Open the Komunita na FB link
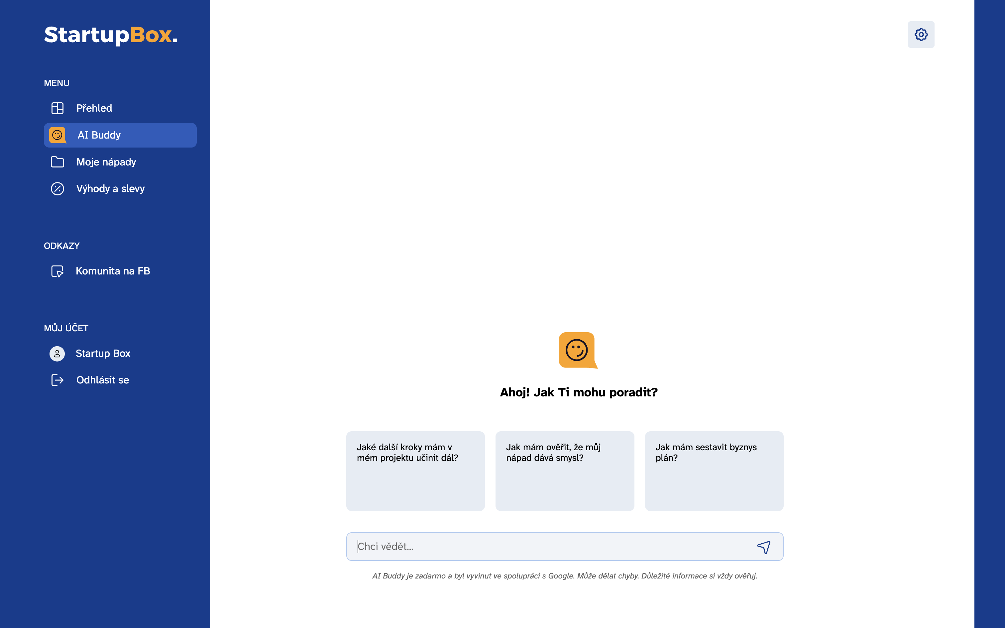Image resolution: width=1005 pixels, height=628 pixels. point(113,271)
